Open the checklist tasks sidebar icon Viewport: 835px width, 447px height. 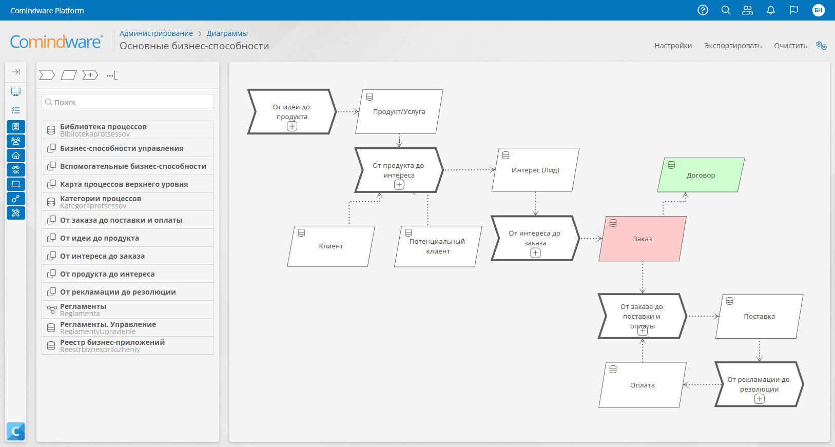click(x=16, y=110)
